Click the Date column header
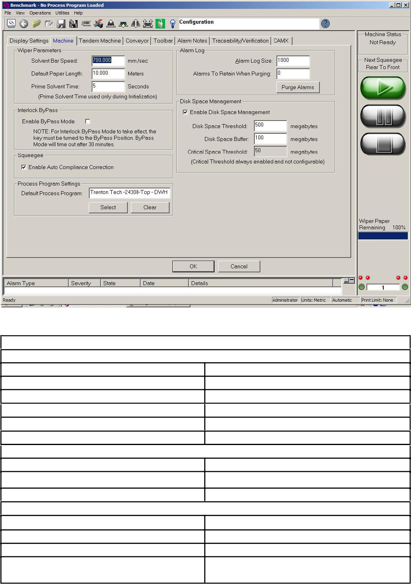Screen dimensions: 411x584 pyautogui.click(x=164, y=283)
